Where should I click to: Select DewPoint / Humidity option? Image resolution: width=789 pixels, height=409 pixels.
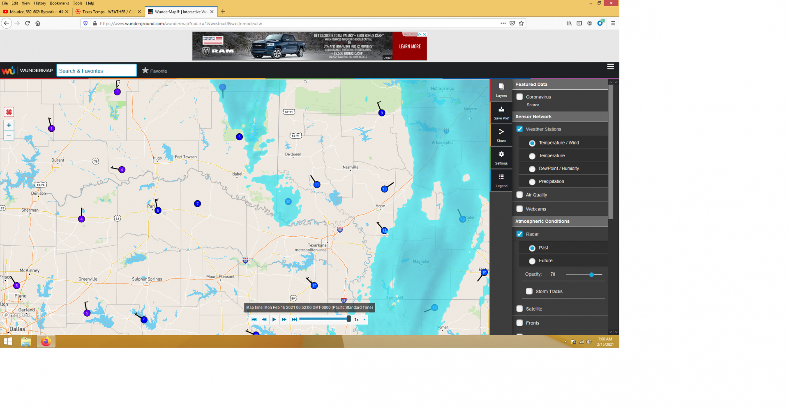[532, 169]
